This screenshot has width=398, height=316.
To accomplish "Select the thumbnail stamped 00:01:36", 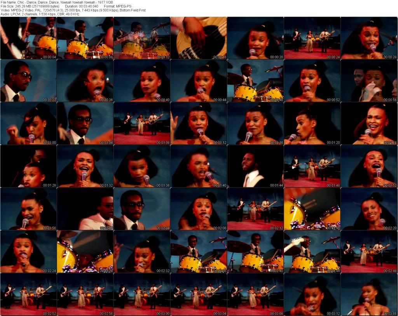I will tap(142, 166).
